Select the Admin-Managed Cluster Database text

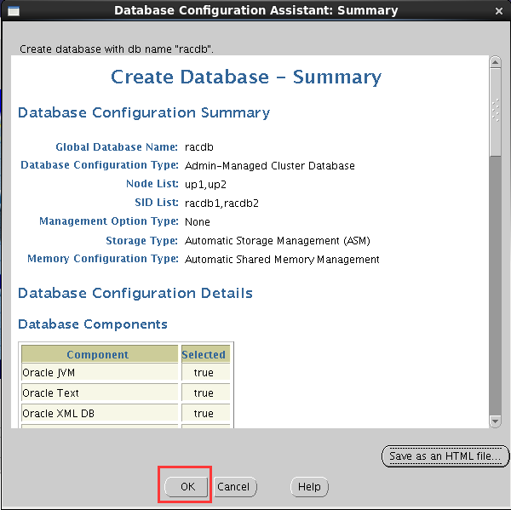coord(269,166)
